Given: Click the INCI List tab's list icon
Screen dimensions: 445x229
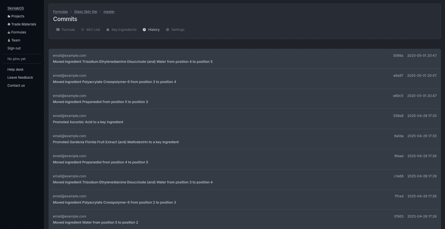Looking at the screenshot, I should point(82,30).
